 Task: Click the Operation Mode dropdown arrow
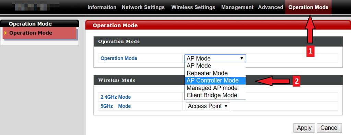click(x=242, y=59)
